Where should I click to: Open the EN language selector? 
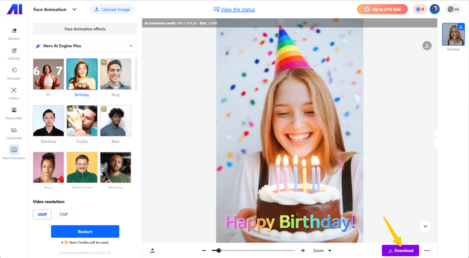coord(453,9)
